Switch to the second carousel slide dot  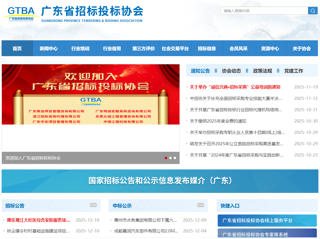[x=170, y=158]
